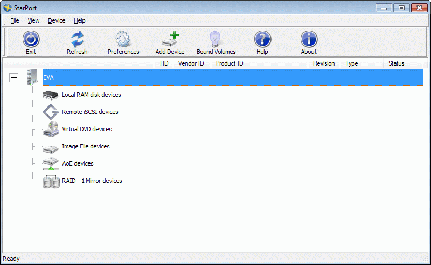
Task: Click the StarPort title bar app icon
Action: (x=8, y=8)
